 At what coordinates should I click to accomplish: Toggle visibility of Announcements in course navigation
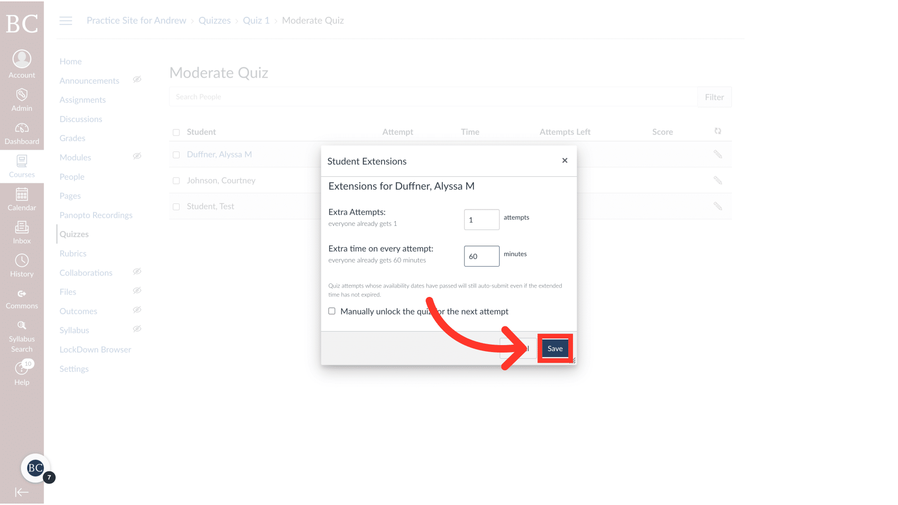pyautogui.click(x=137, y=79)
